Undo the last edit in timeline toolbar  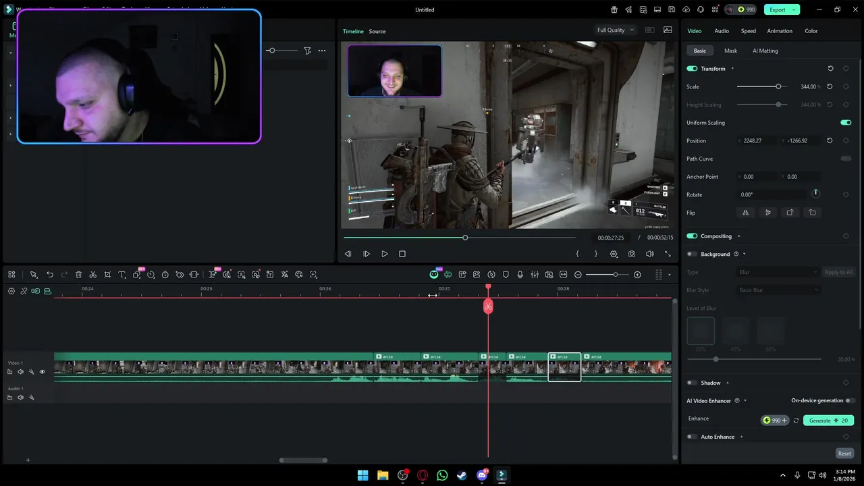pyautogui.click(x=50, y=275)
